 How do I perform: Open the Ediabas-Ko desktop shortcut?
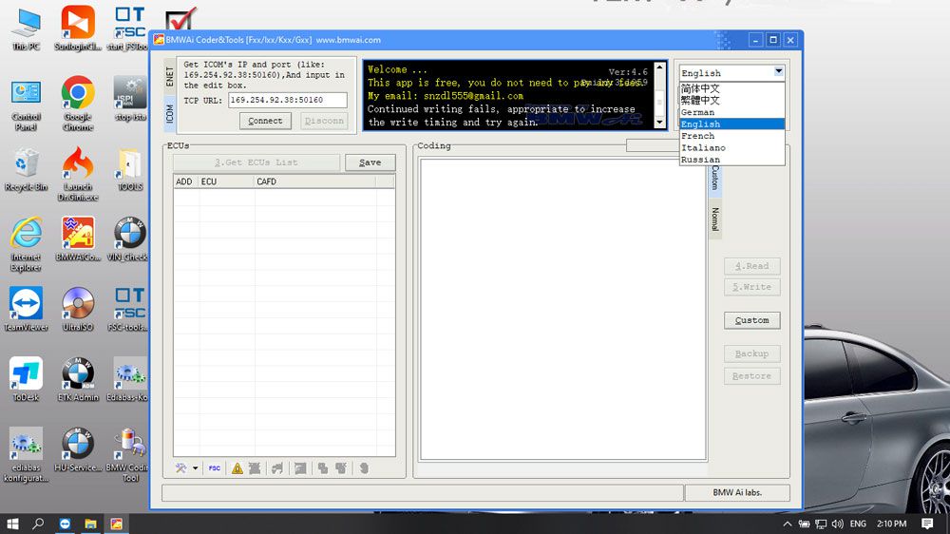pyautogui.click(x=128, y=381)
